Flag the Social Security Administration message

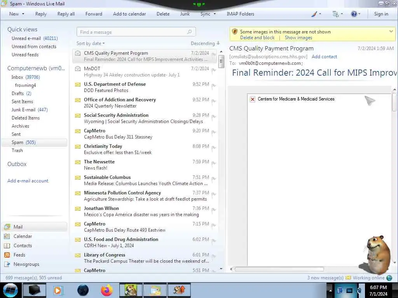pos(214,117)
